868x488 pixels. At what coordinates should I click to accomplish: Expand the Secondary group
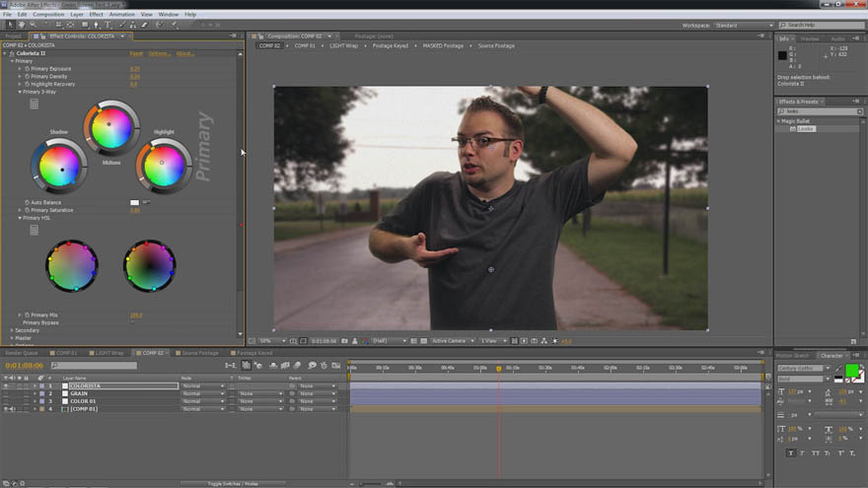click(x=12, y=330)
